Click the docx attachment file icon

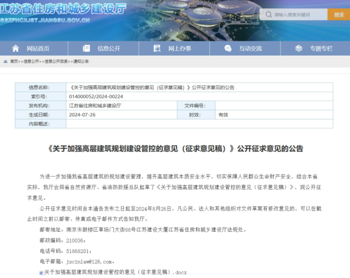42,273
